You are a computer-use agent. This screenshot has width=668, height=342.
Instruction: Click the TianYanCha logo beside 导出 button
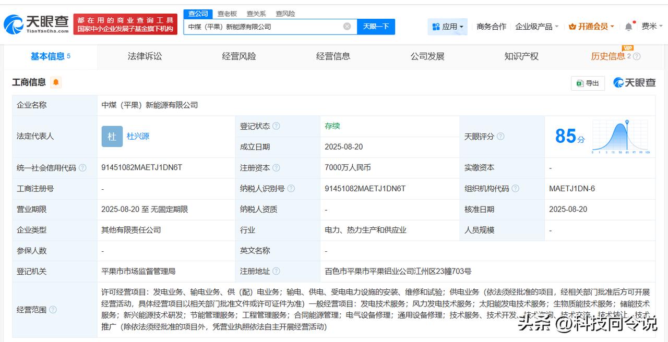634,82
